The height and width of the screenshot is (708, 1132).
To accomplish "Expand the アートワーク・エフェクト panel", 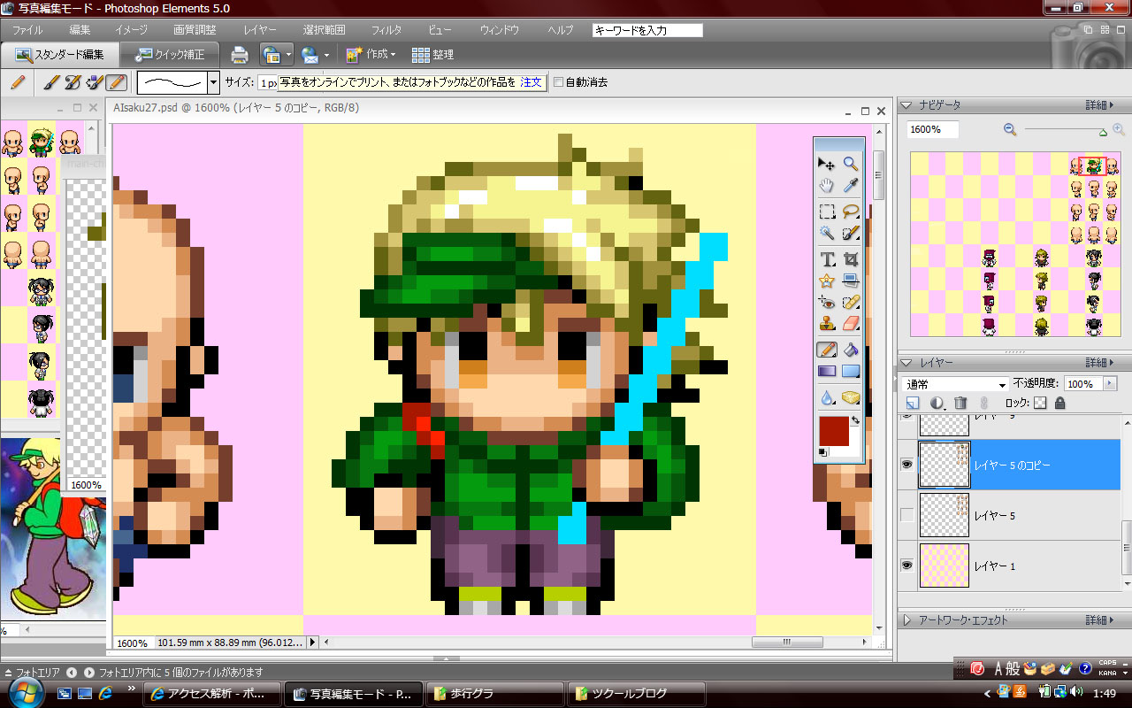I will click(907, 620).
